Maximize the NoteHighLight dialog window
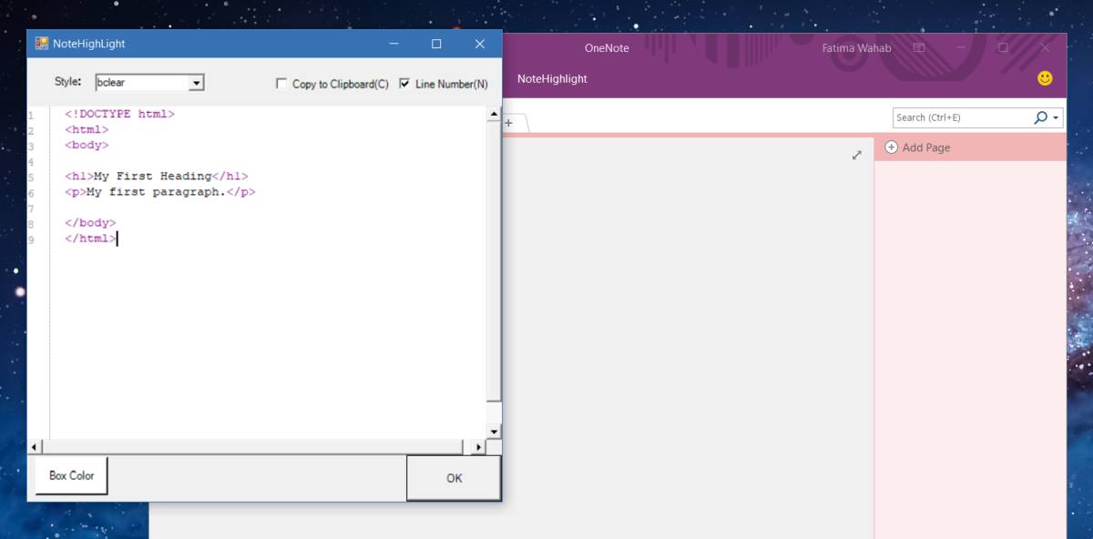Viewport: 1093px width, 539px height. [436, 44]
